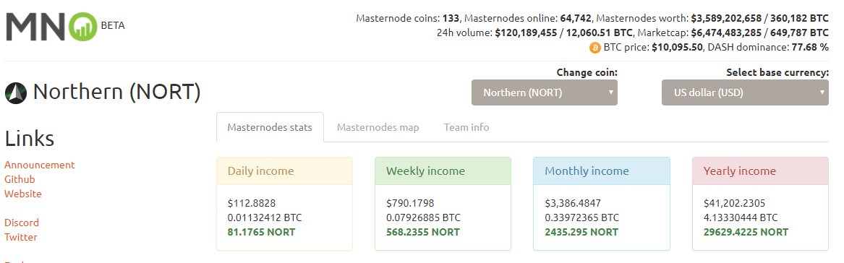Image resolution: width=844 pixels, height=263 pixels.
Task: Click the BETA label beside logo
Action: tap(113, 25)
